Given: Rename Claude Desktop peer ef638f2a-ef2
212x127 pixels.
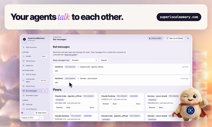Looking at the screenshot, I should pos(106,104).
